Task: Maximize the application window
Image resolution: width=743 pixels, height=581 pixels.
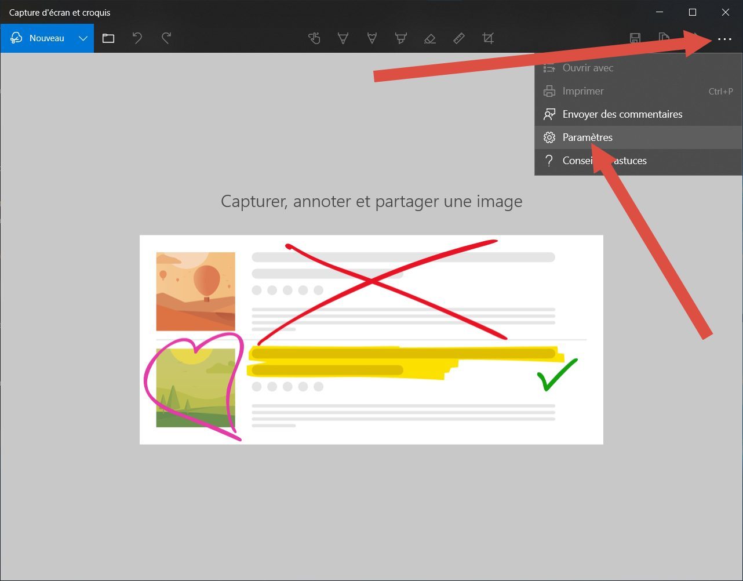Action: [x=692, y=12]
